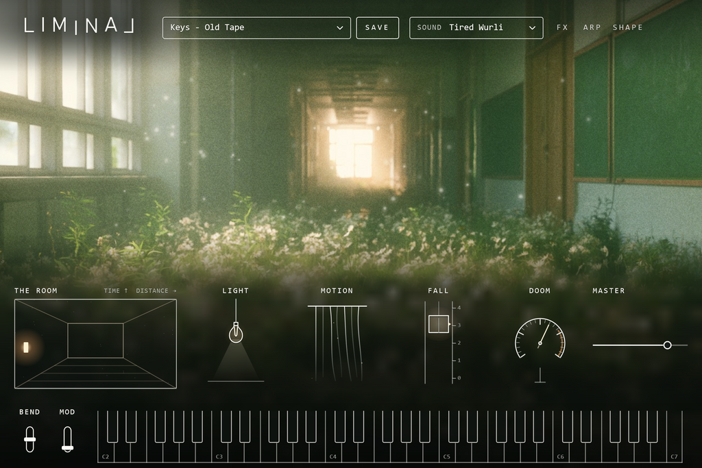Click the pedestal under the Doom gauge

(540, 375)
